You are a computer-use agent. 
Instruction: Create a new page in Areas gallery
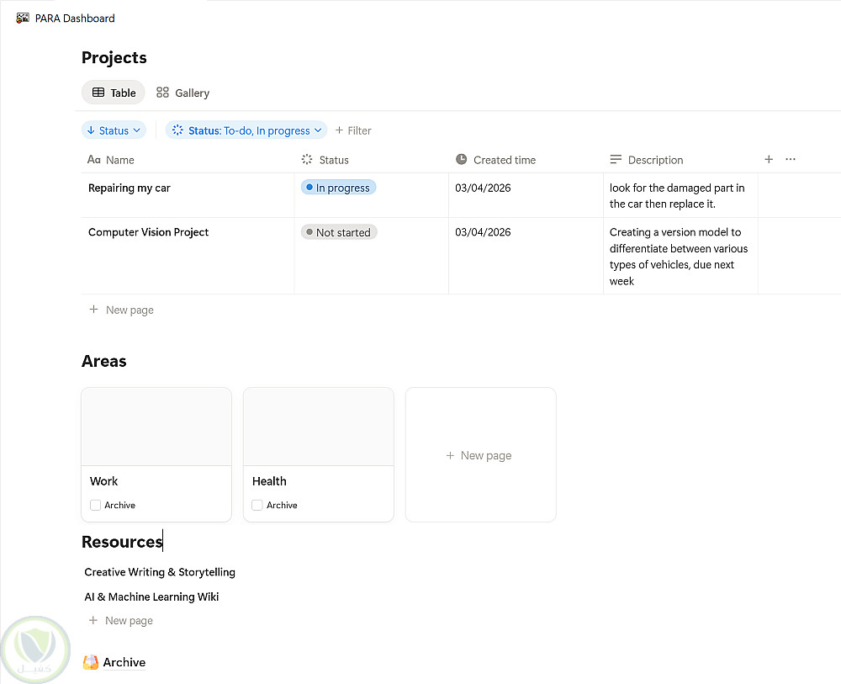click(x=480, y=455)
